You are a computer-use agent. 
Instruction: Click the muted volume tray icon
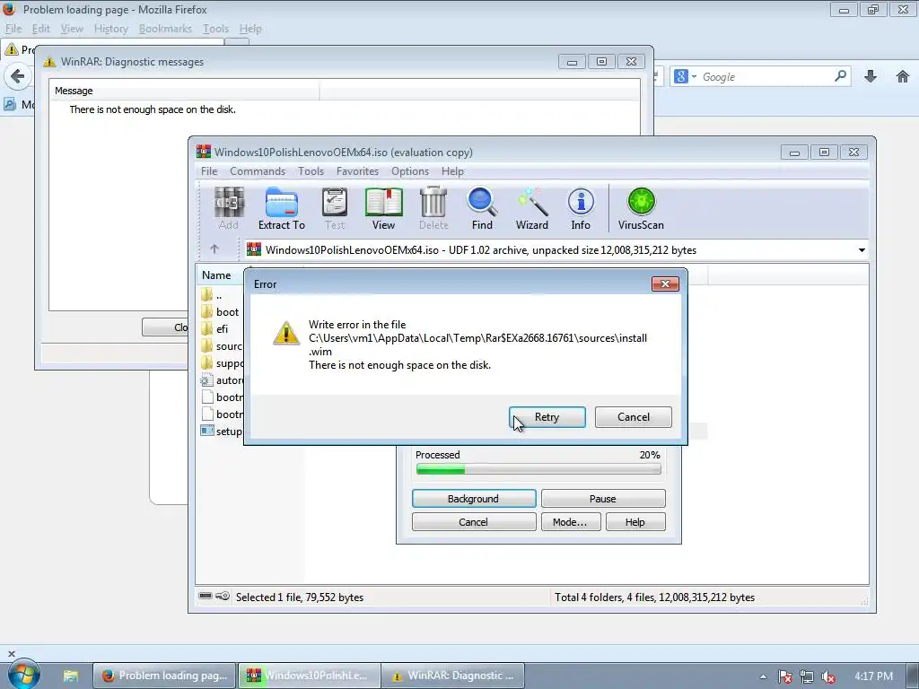point(828,676)
